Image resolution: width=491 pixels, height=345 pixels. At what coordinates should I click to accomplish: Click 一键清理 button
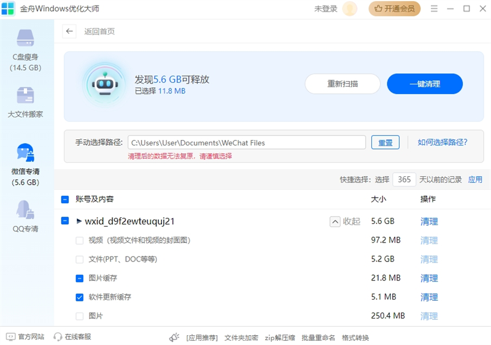point(425,84)
